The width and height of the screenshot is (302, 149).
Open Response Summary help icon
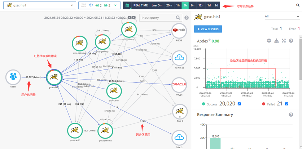coord(291,115)
